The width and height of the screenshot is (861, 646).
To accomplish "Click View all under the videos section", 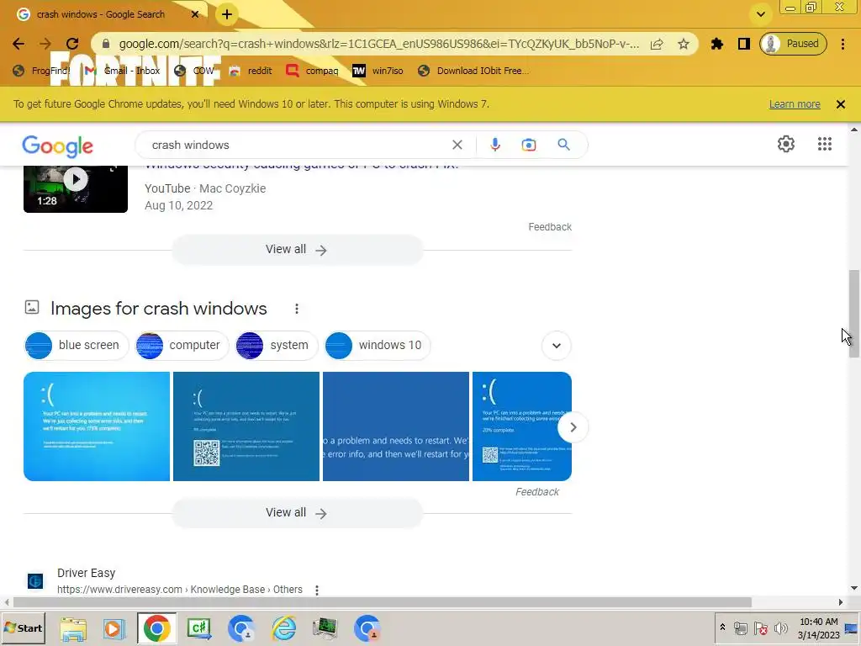I will [297, 249].
